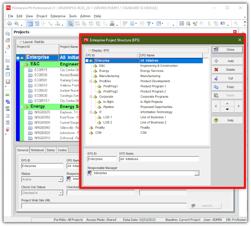Image resolution: width=251 pixels, height=226 pixels.
Task: Click the Responsible Manager browse button
Action: tap(197, 173)
